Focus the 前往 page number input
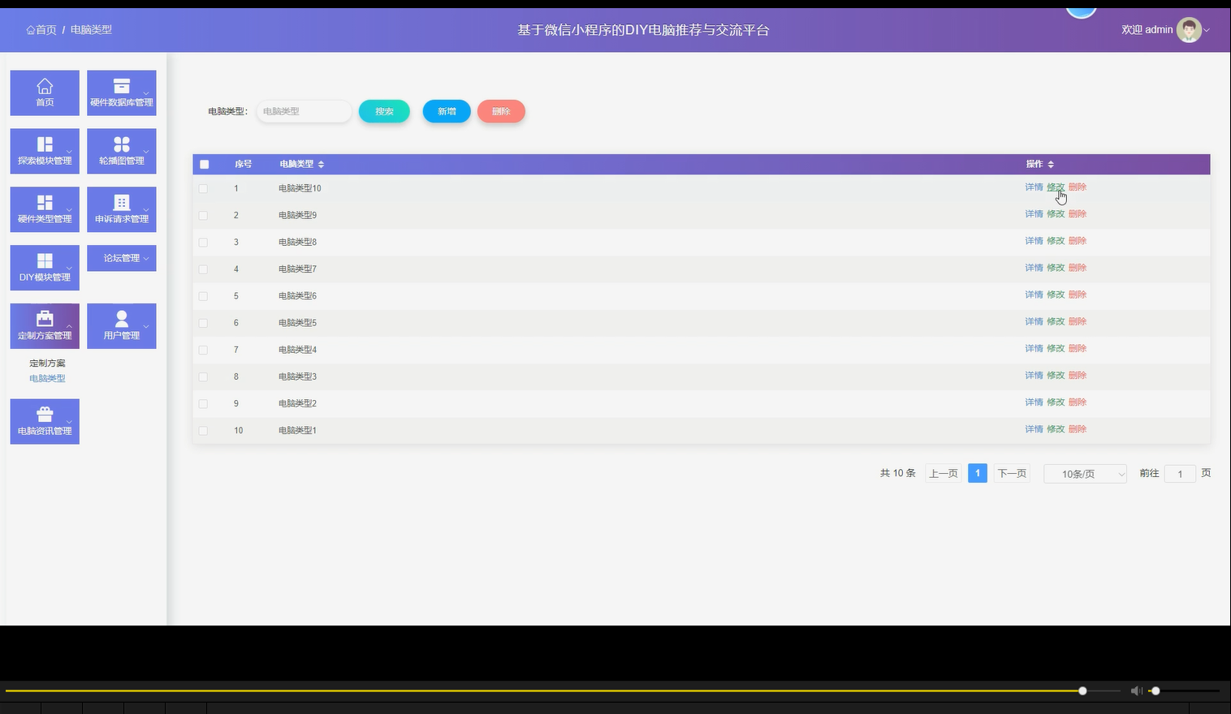The height and width of the screenshot is (714, 1231). [x=1180, y=474]
